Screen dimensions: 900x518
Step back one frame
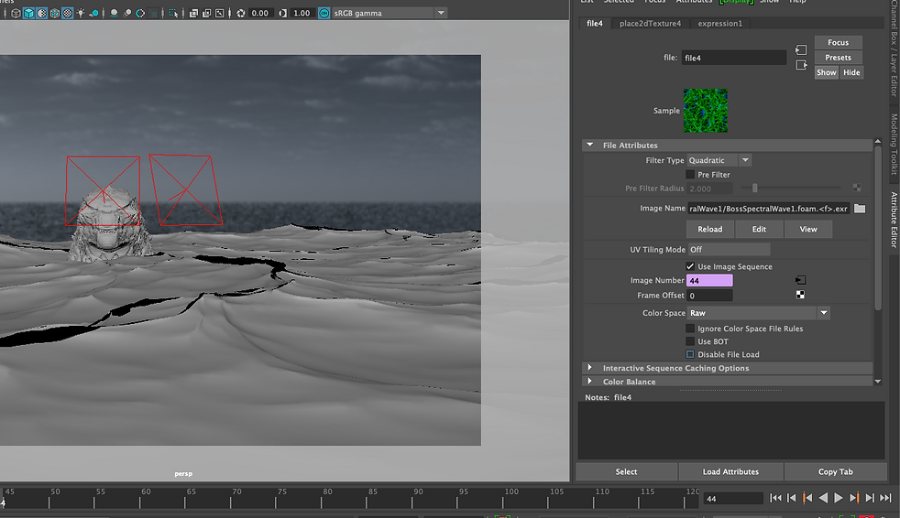[x=792, y=498]
